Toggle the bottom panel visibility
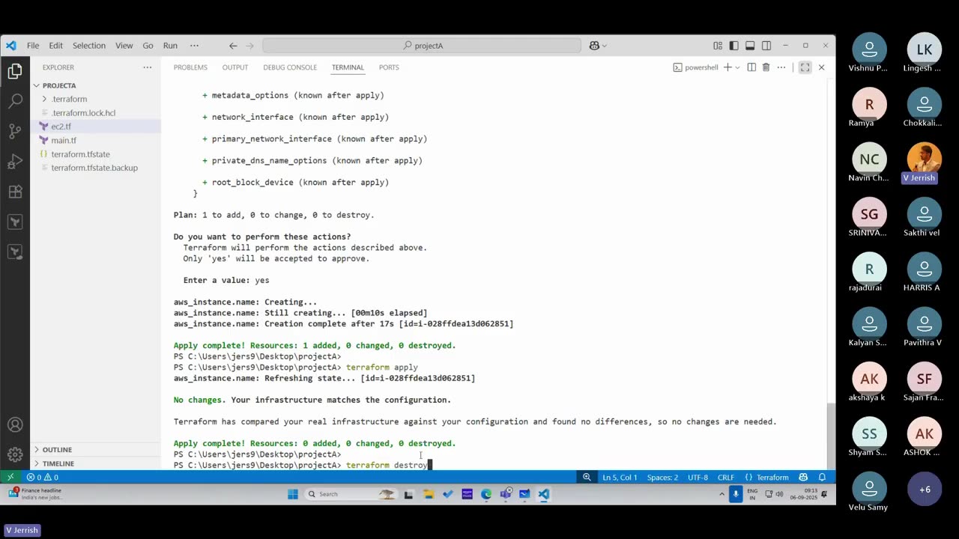The width and height of the screenshot is (959, 539). click(750, 46)
